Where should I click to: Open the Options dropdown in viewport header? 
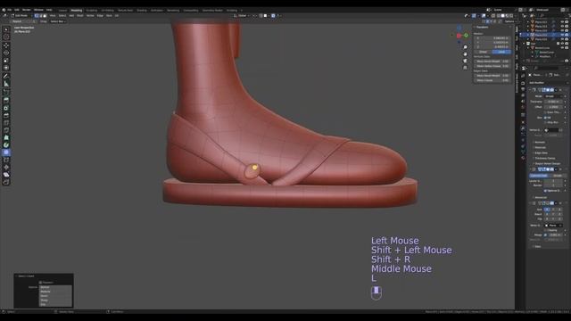point(509,21)
